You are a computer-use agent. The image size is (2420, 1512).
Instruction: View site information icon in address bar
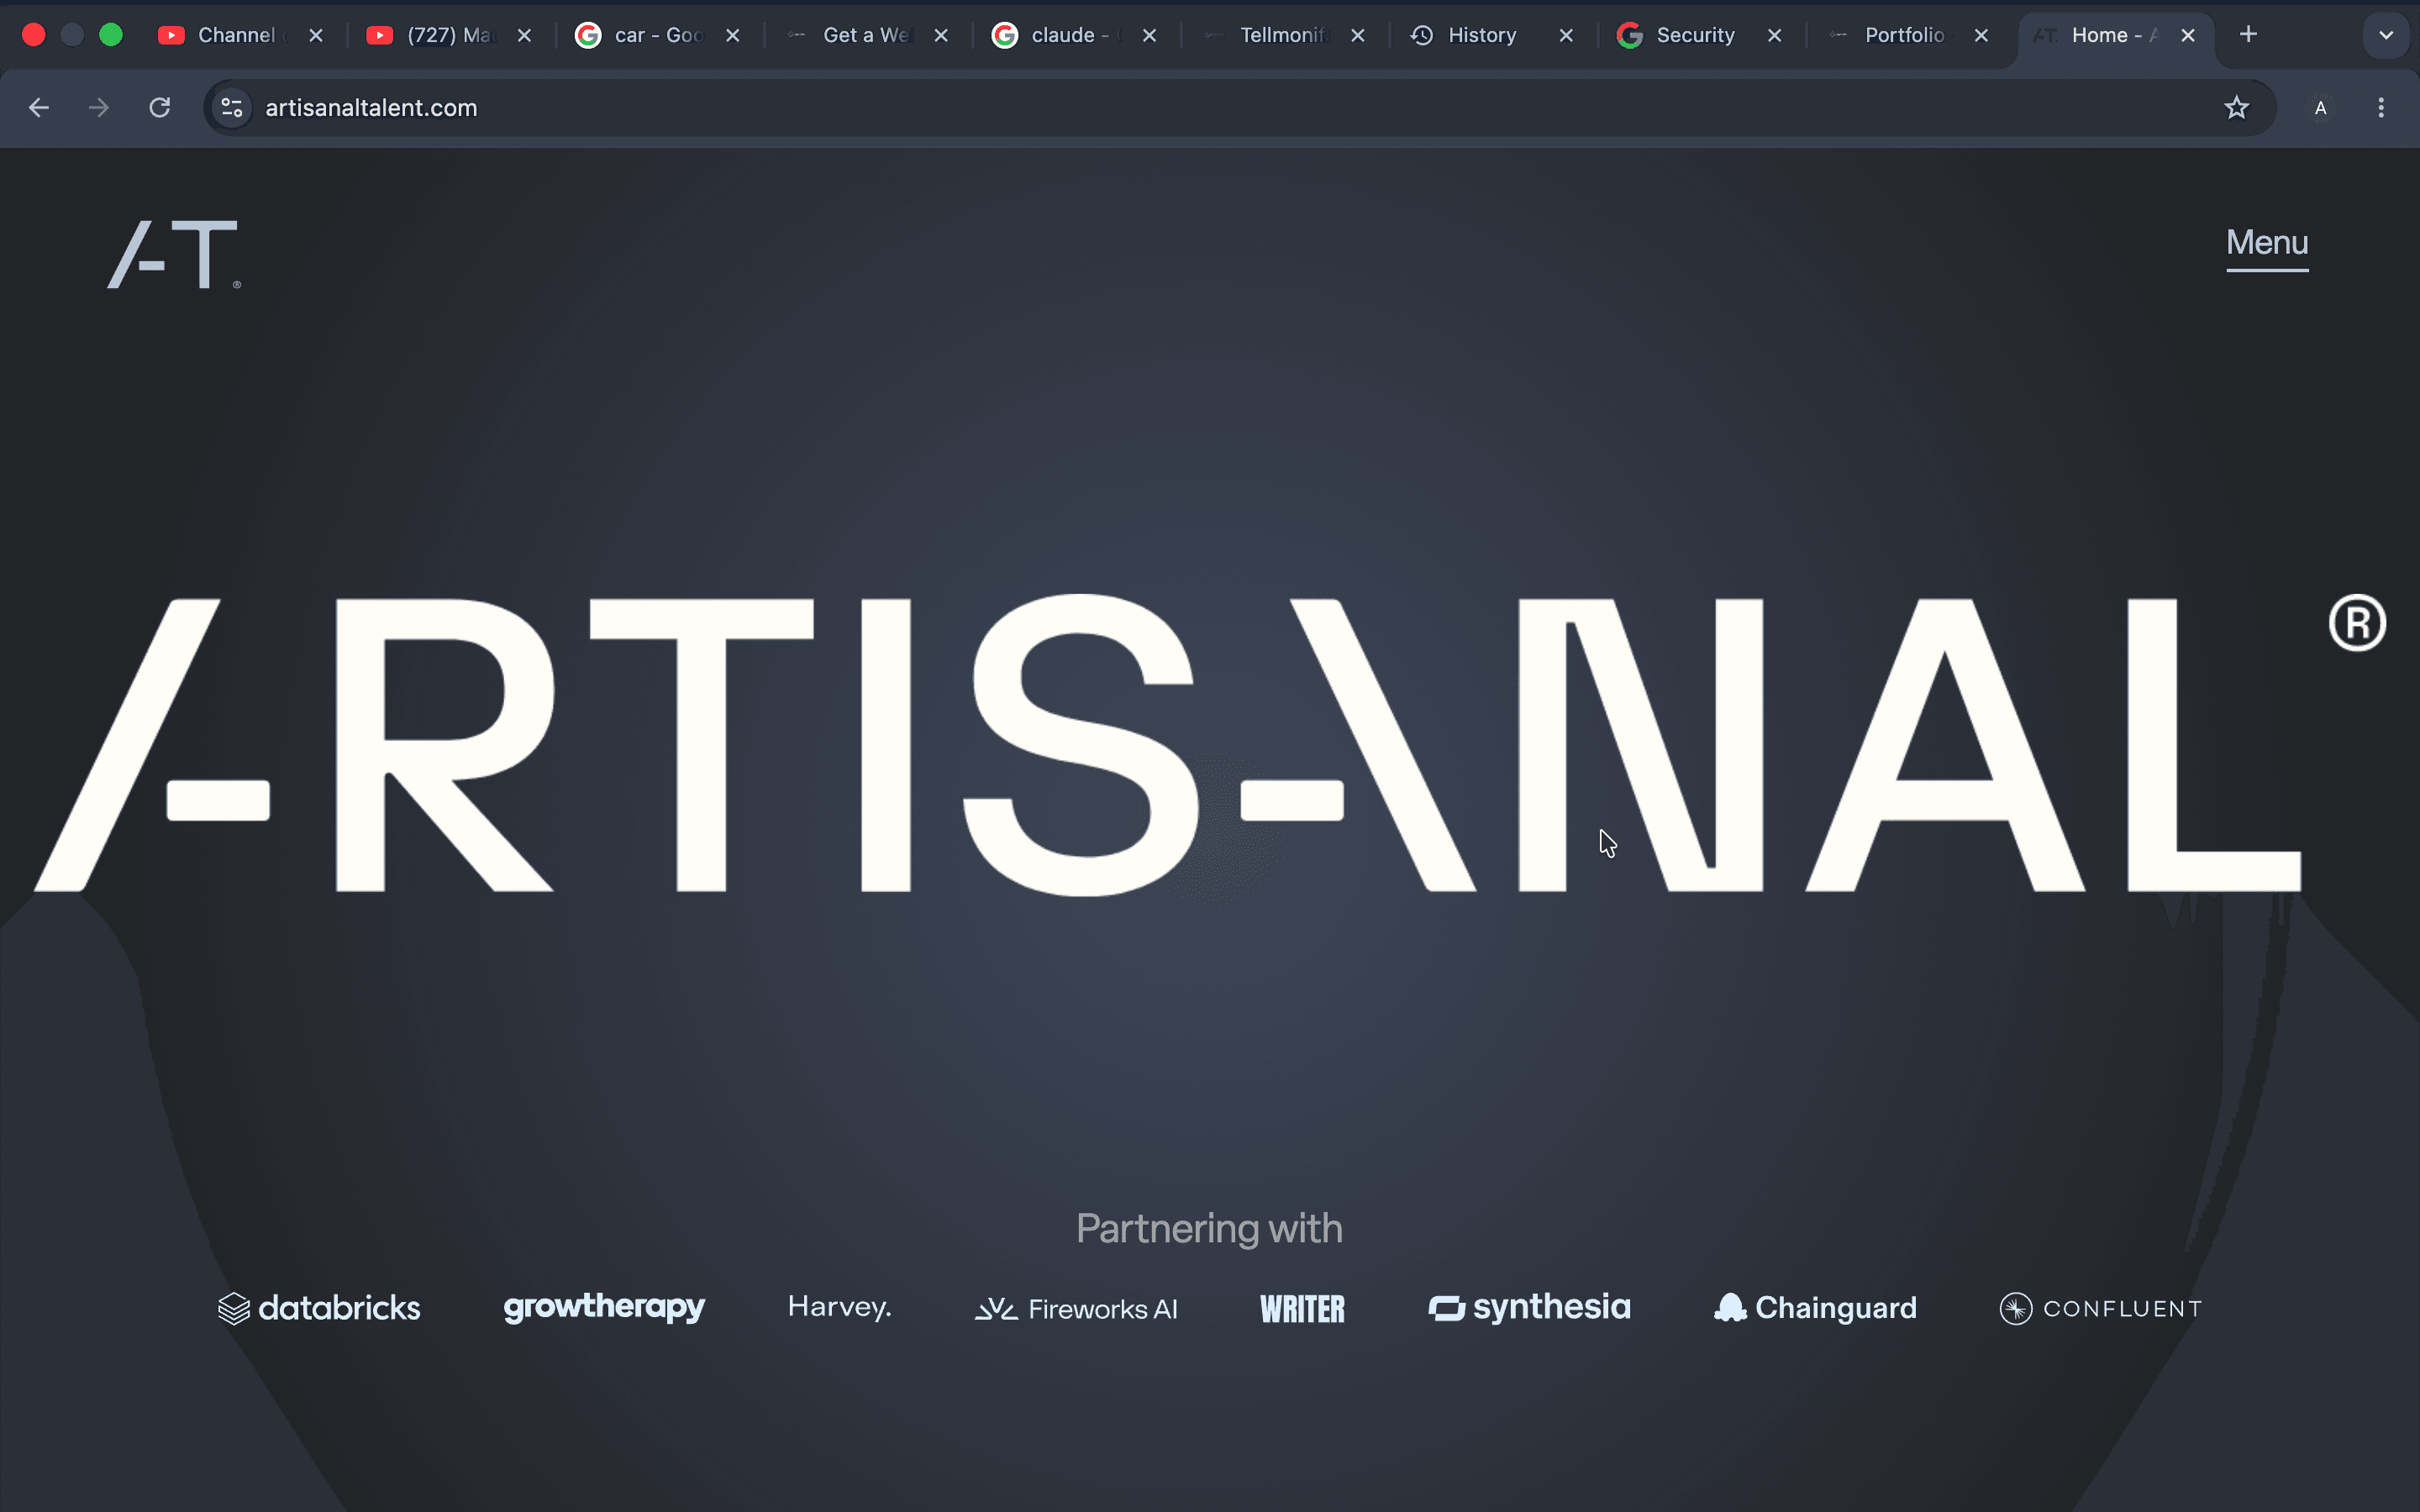232,108
